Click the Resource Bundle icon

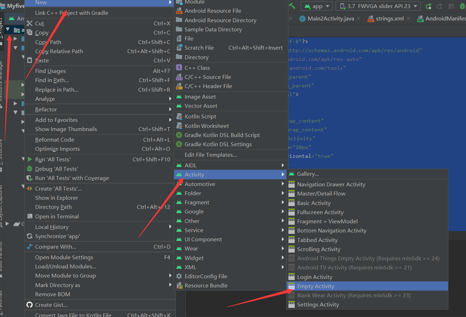point(179,285)
